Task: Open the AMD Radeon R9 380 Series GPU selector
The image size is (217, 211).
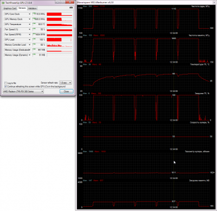Action: click(23, 91)
